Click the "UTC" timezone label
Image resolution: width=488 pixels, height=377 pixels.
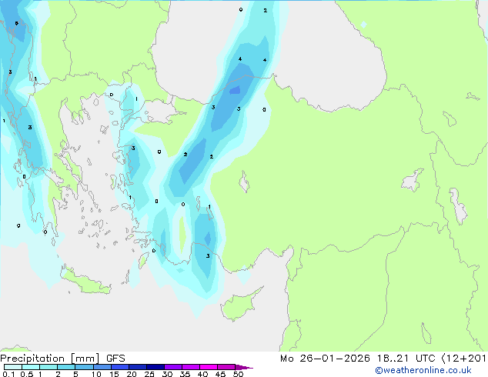(426, 359)
